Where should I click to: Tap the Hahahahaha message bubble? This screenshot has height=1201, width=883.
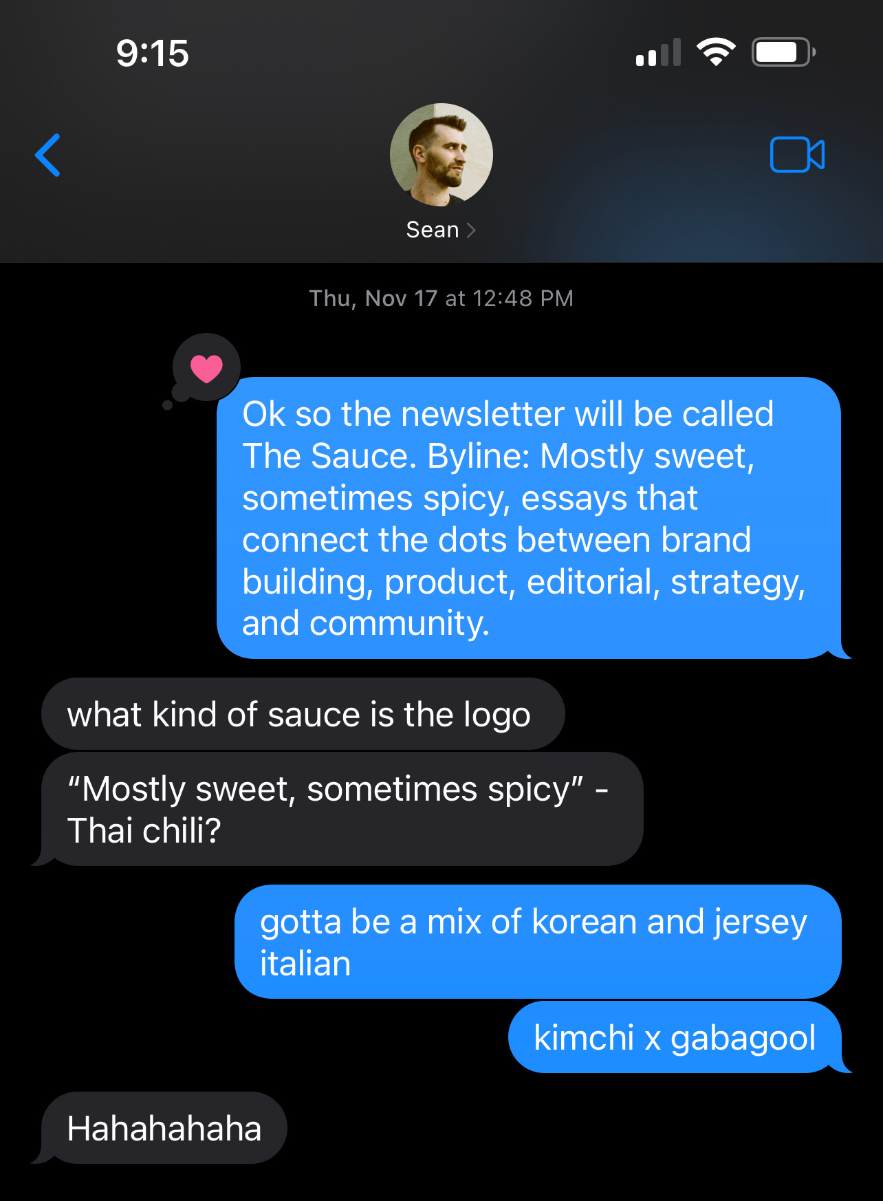pyautogui.click(x=164, y=1128)
